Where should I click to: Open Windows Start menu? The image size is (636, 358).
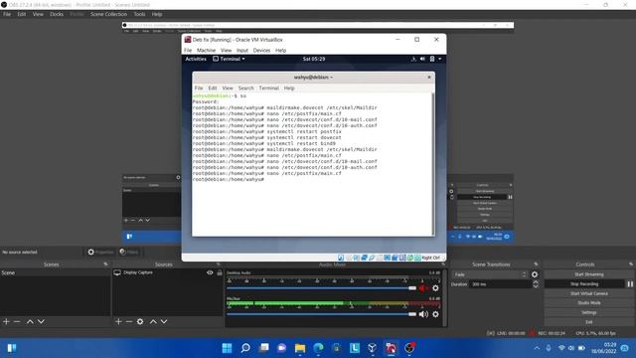point(228,348)
